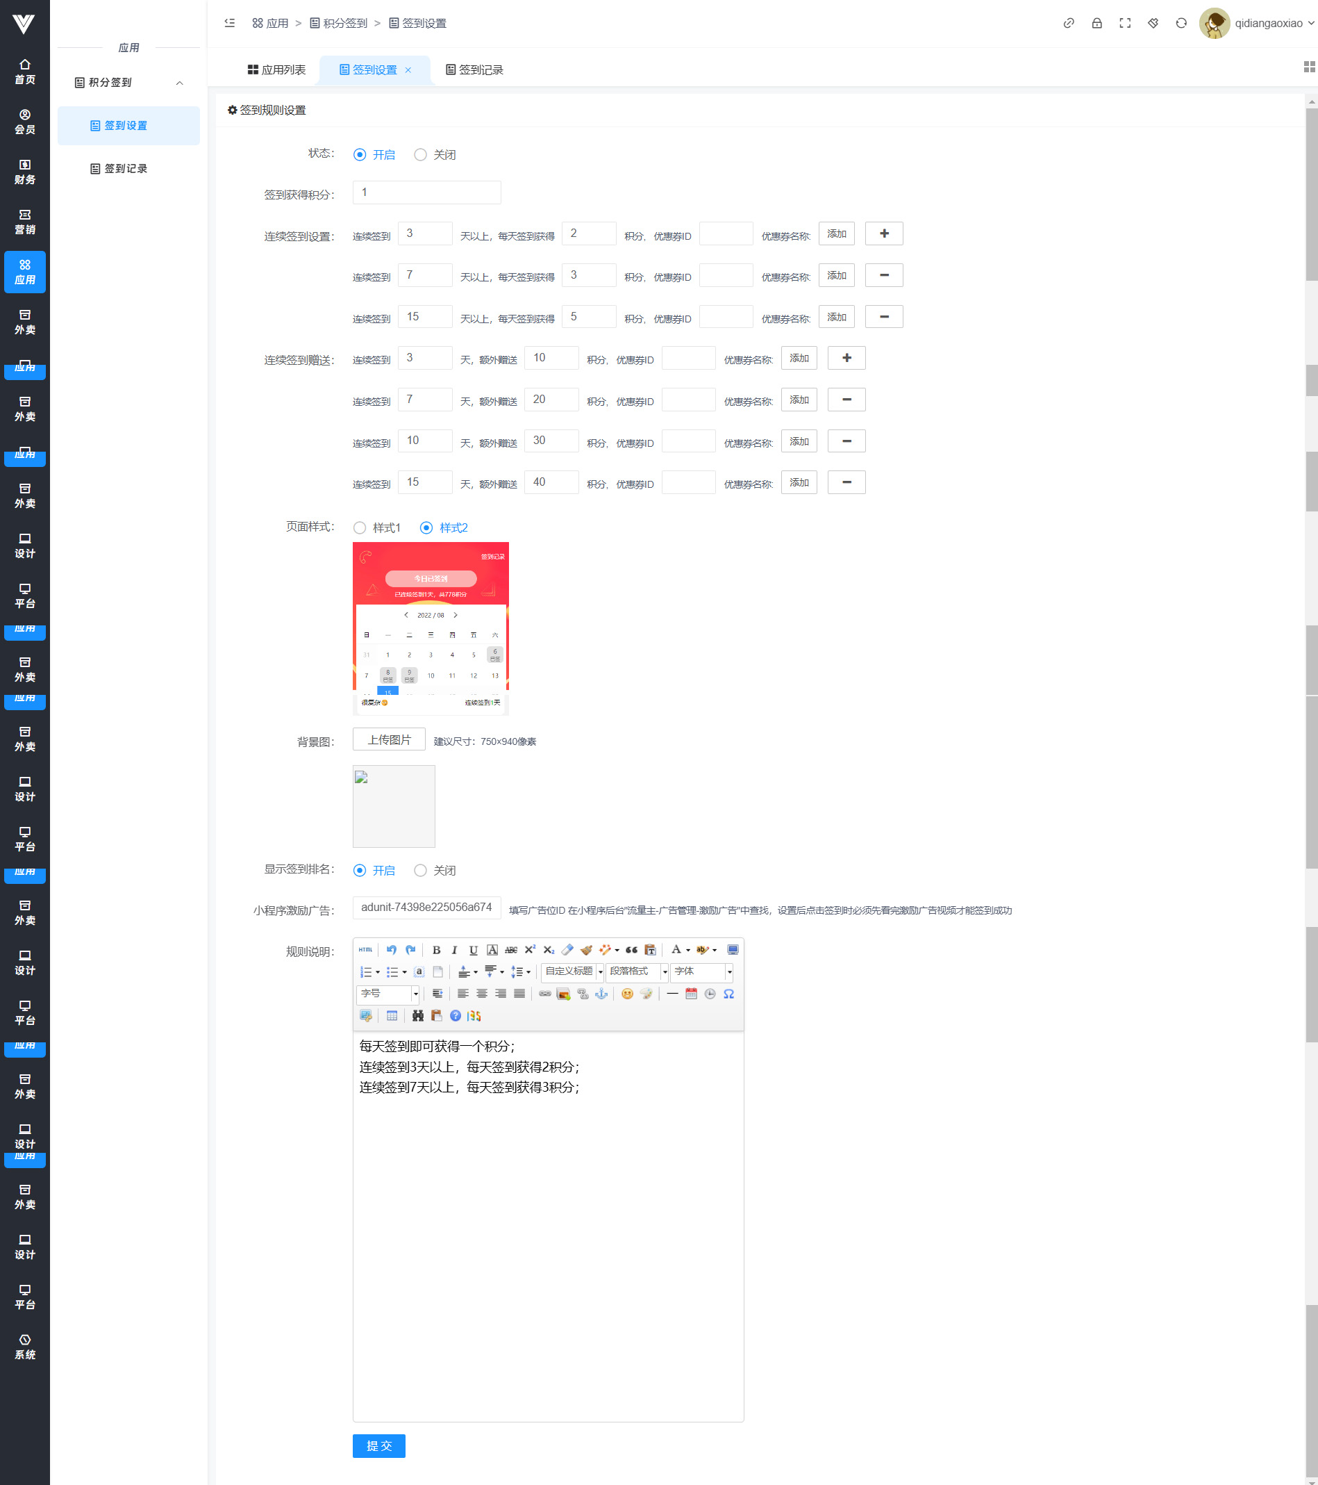Click the 签到获得积分 input field
The width and height of the screenshot is (1318, 1485).
point(427,192)
